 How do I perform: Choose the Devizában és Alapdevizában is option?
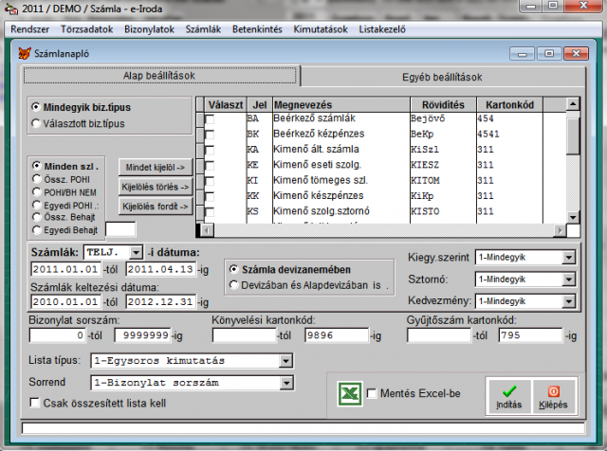(x=235, y=284)
